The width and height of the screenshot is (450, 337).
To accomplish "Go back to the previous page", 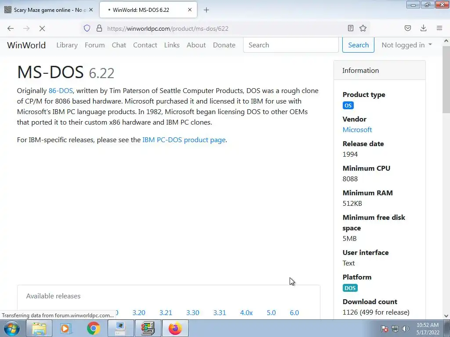I will coord(11,29).
